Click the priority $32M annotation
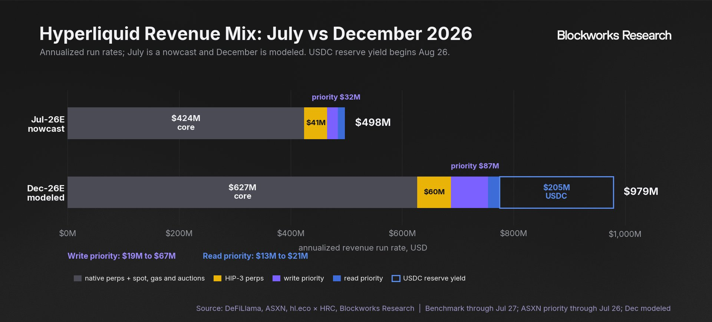The height and width of the screenshot is (322, 712). coord(336,97)
